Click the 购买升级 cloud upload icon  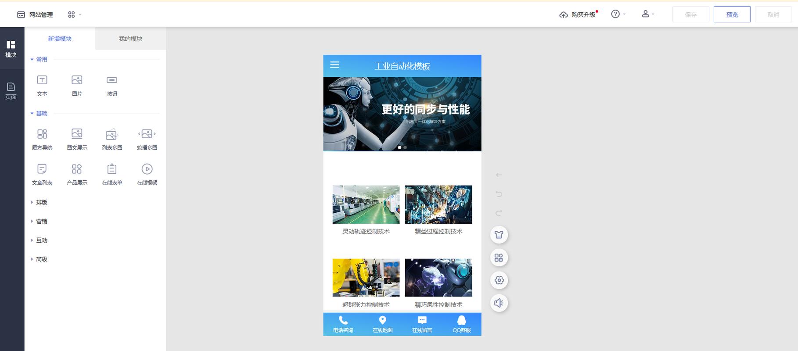point(564,15)
